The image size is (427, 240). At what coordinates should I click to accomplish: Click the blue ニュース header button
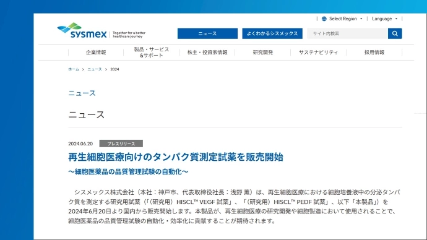click(207, 33)
